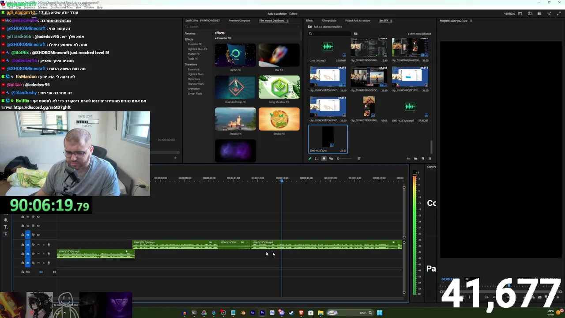Click the Mix track end-cap icon
Viewport: 565px width, 318px height.
pyautogui.click(x=54, y=272)
